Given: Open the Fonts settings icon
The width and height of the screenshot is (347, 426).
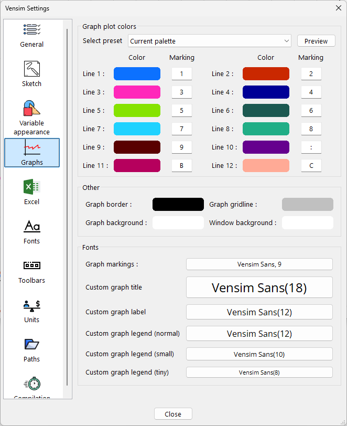Looking at the screenshot, I should 31,227.
